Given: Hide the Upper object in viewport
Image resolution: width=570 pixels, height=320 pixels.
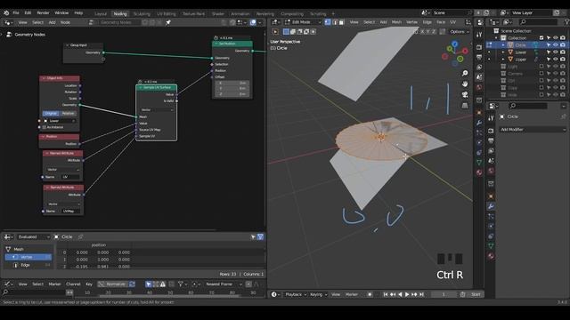Looking at the screenshot, I should pyautogui.click(x=556, y=60).
